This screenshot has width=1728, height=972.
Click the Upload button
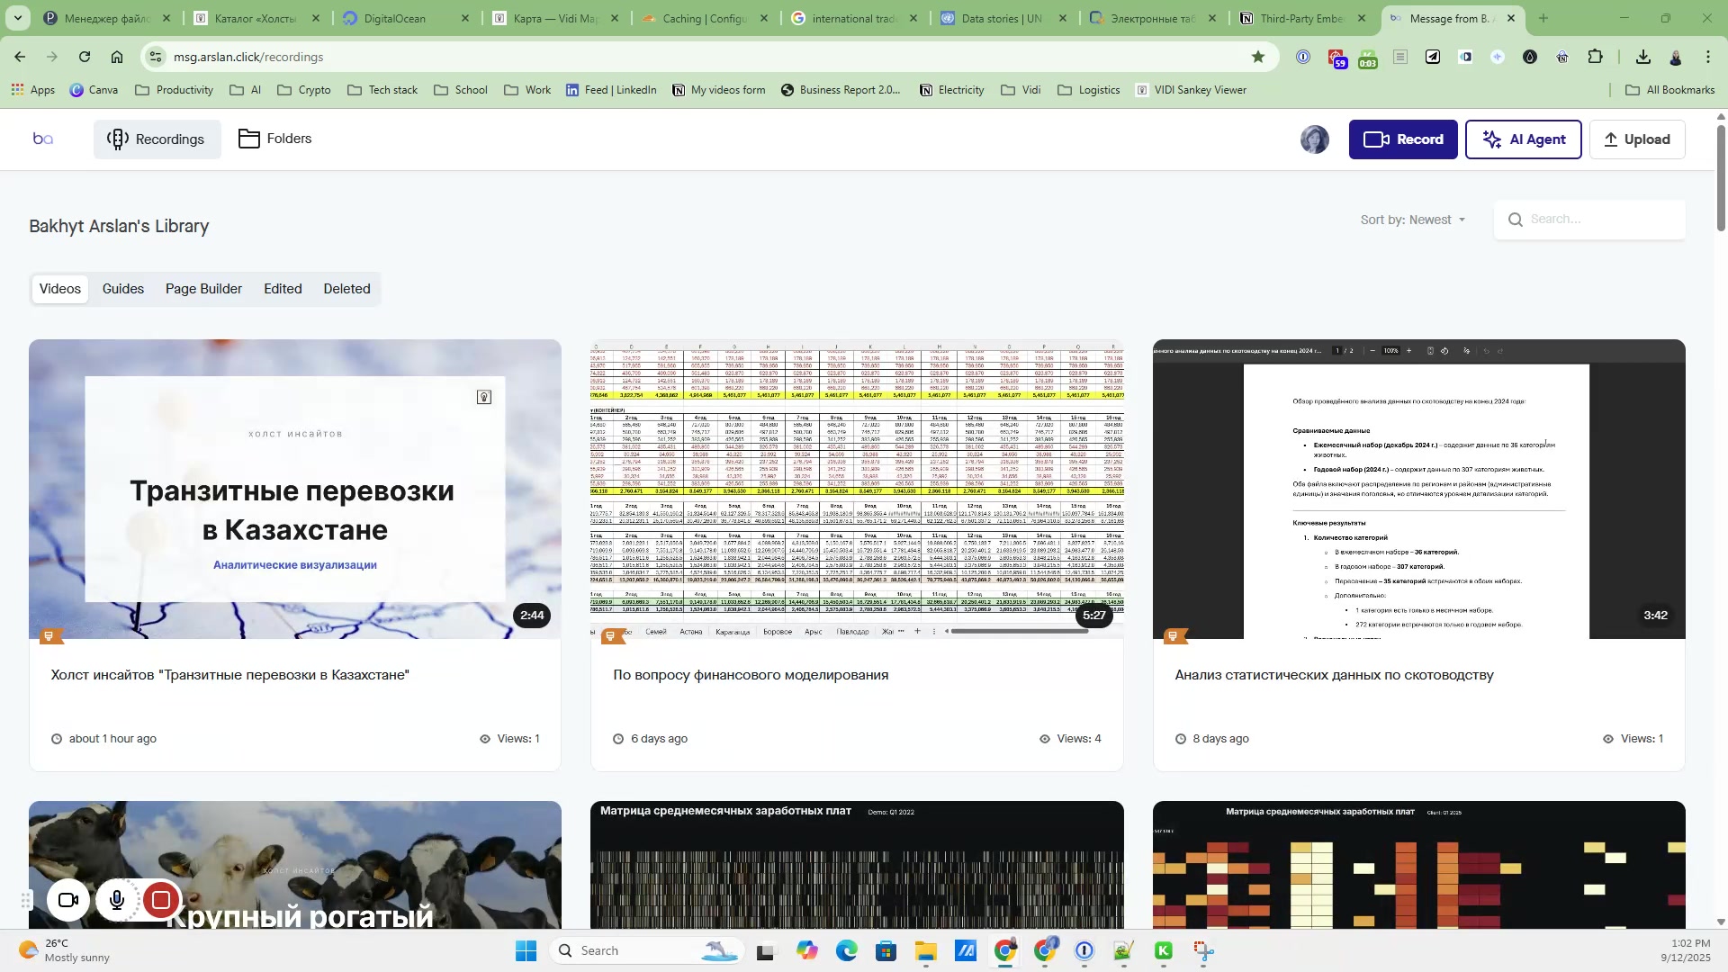pos(1636,139)
